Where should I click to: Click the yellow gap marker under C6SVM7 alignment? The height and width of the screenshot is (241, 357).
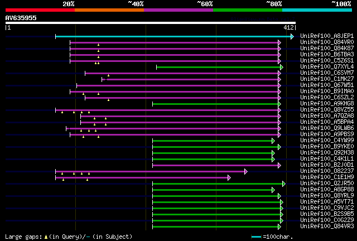click(108, 75)
